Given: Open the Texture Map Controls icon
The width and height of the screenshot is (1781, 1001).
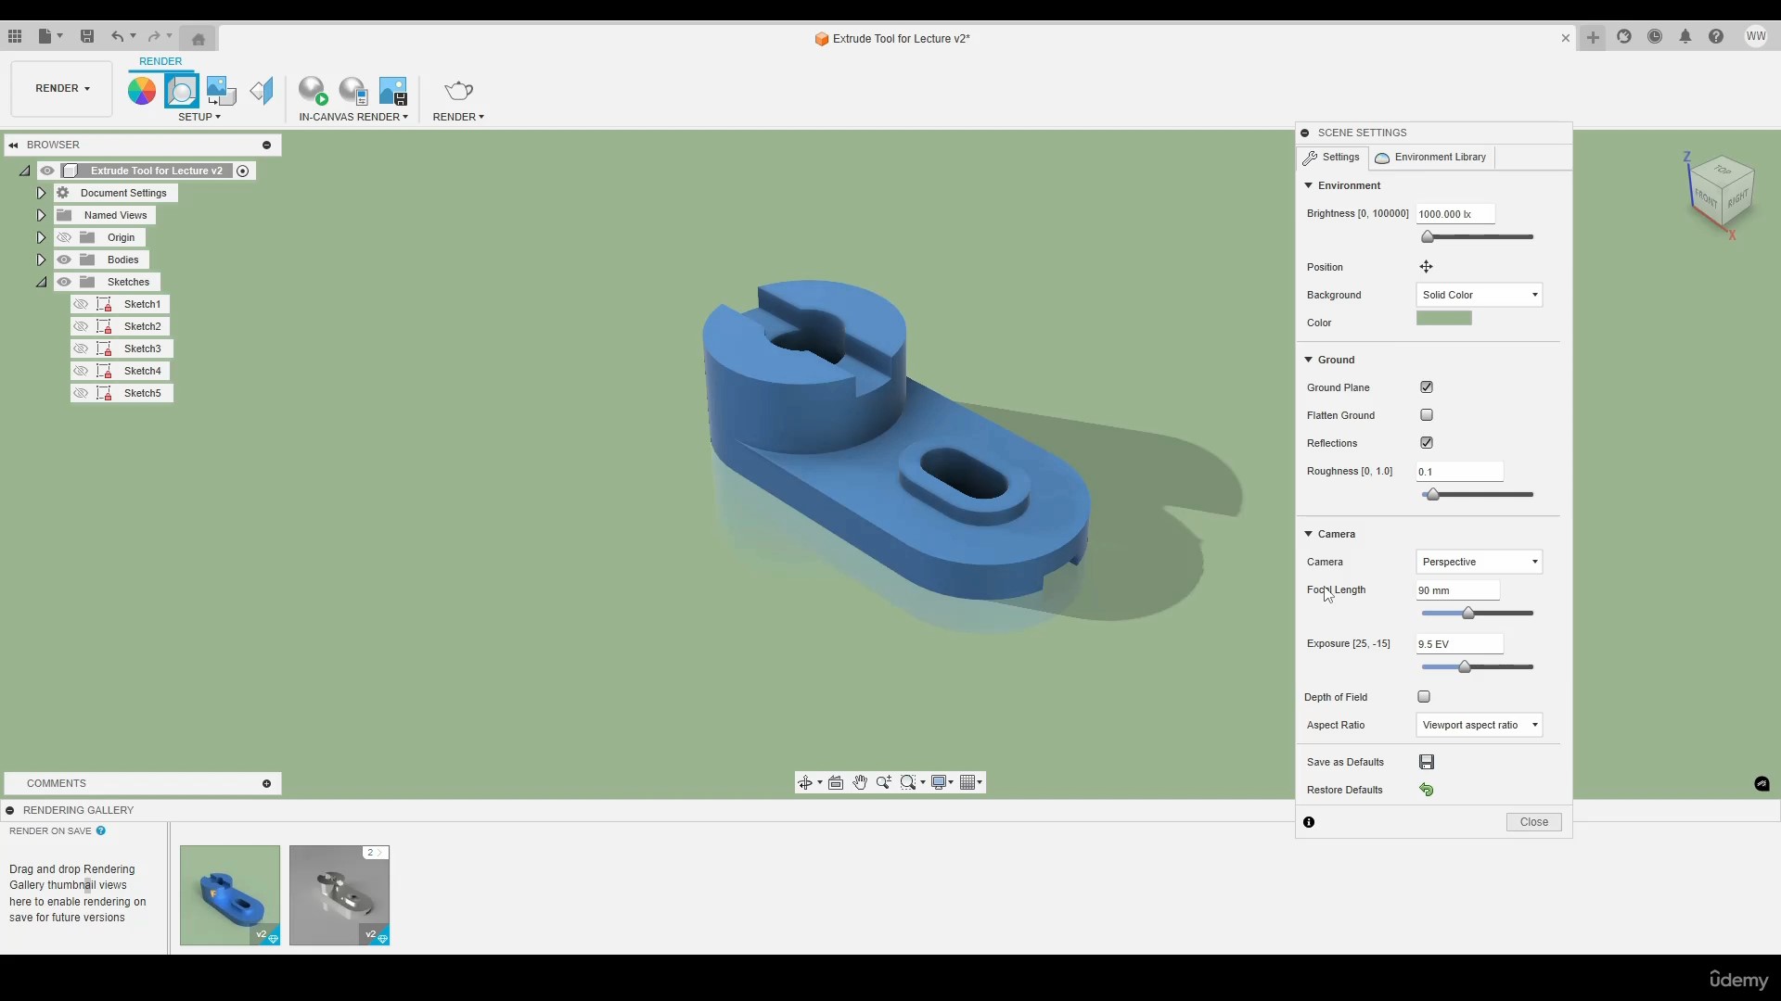Looking at the screenshot, I should 263,91.
